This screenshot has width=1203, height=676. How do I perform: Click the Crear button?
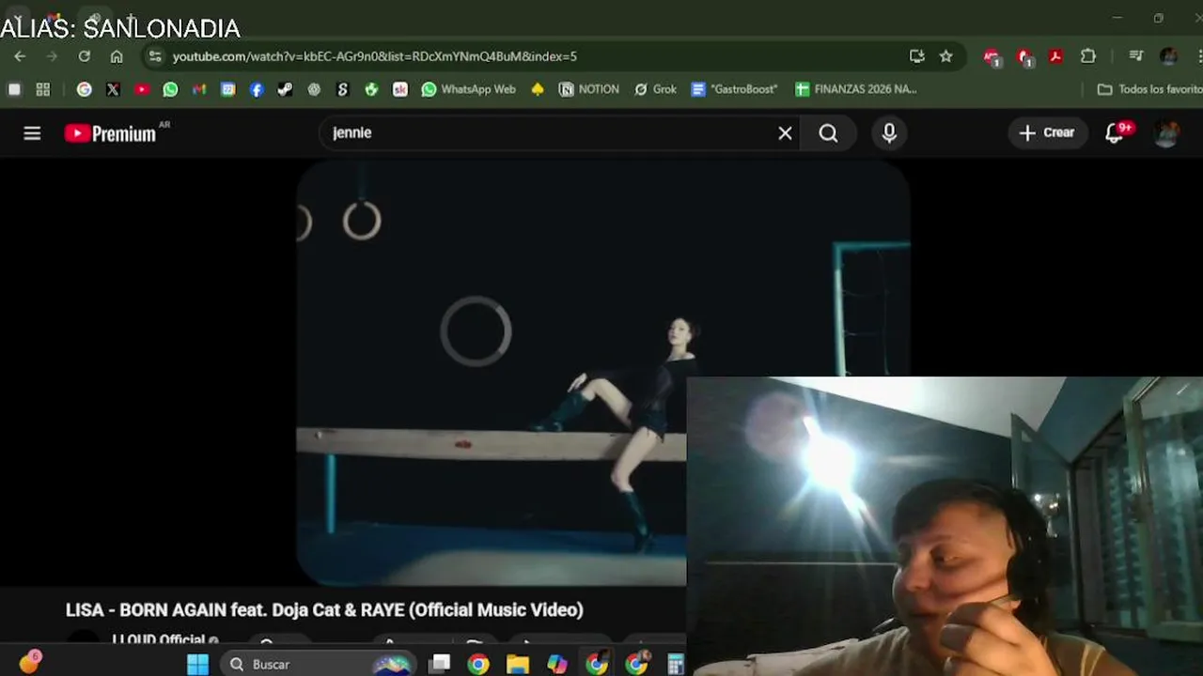[x=1047, y=133]
